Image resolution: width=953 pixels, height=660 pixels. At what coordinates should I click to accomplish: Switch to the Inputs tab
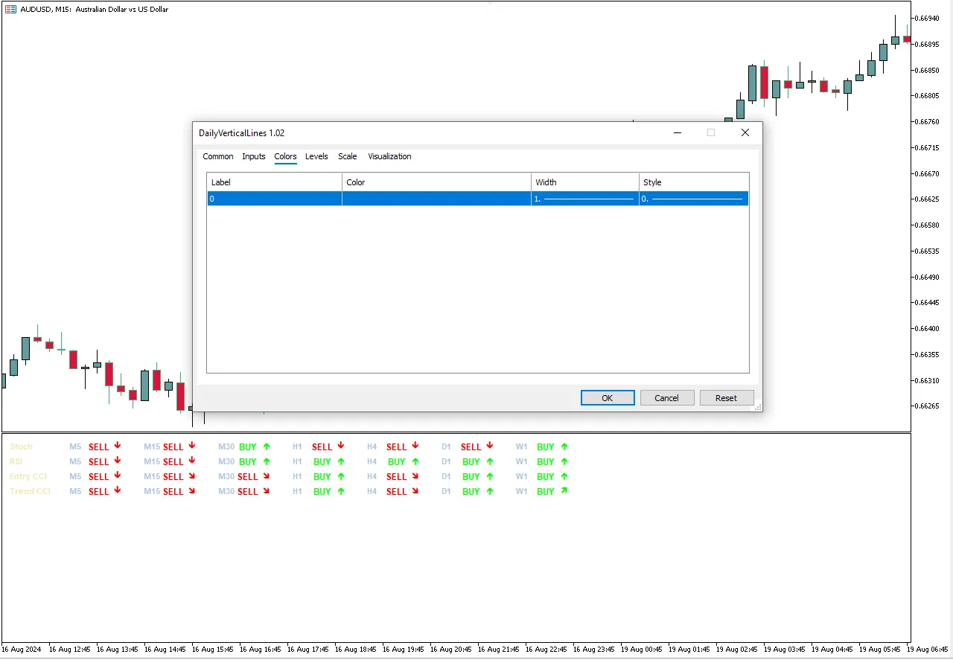pyautogui.click(x=254, y=156)
